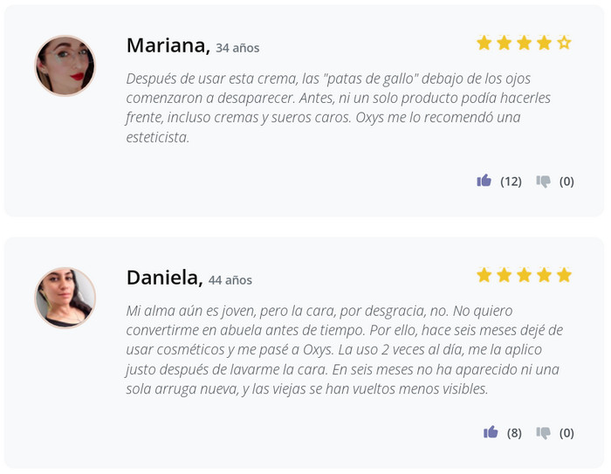The image size is (611, 474).
Task: Click third star in Mariana's rating
Action: pos(524,42)
